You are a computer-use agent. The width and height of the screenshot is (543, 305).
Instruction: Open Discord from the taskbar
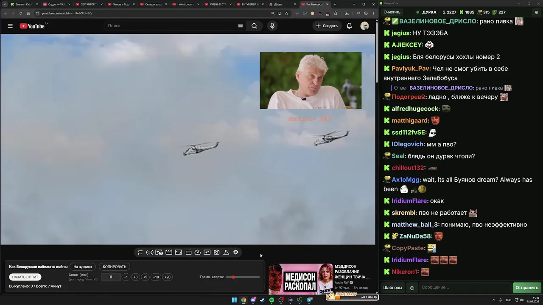(x=253, y=300)
